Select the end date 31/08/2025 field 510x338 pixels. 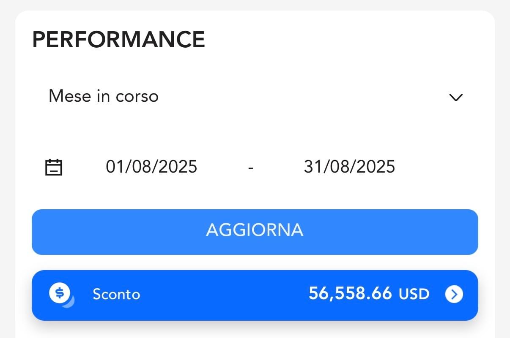click(x=349, y=167)
